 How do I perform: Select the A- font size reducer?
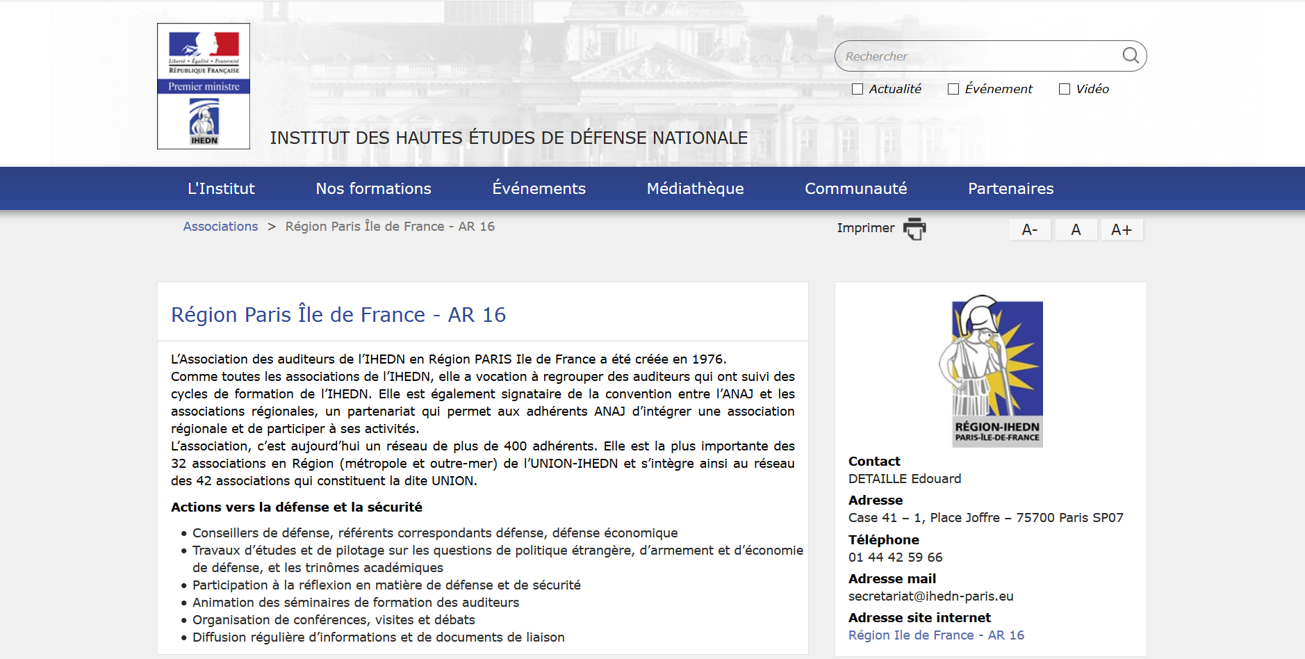click(x=1030, y=229)
